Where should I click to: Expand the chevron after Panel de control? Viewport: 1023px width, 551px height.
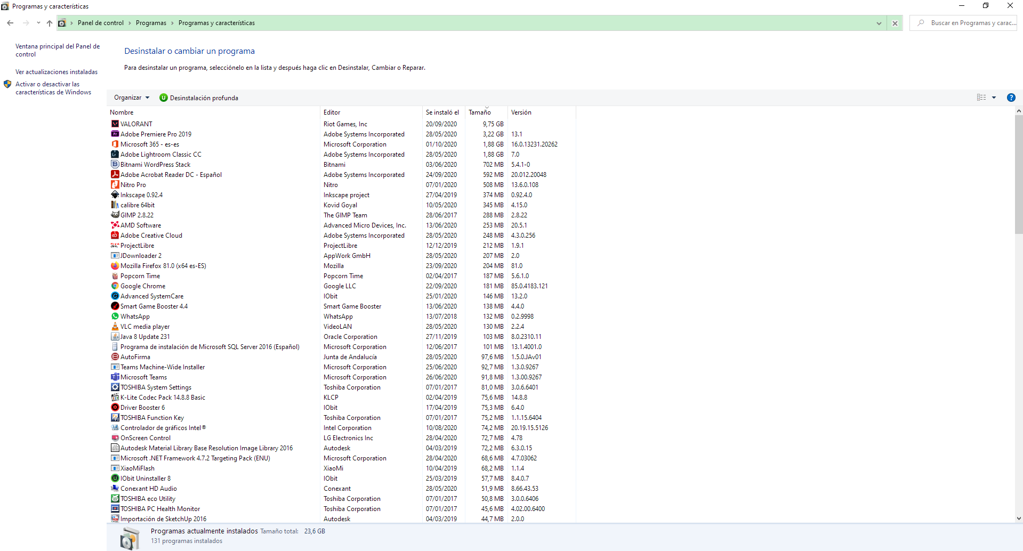pyautogui.click(x=130, y=23)
